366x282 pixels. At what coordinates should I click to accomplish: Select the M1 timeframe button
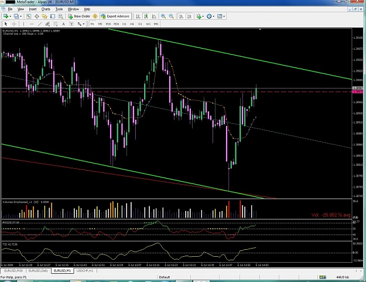(93, 24)
